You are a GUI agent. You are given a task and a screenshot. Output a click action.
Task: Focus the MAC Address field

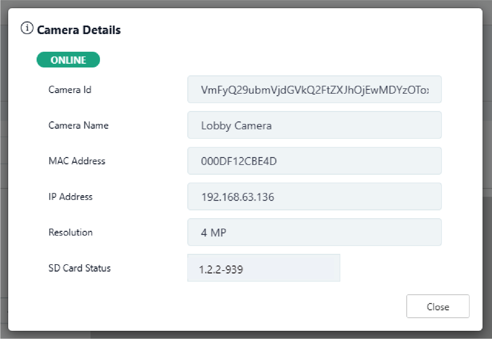coord(314,161)
